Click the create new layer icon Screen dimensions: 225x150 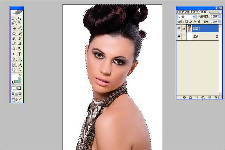tap(210, 97)
